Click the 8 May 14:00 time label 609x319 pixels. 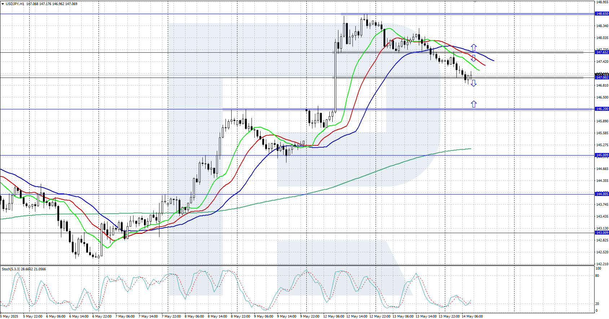(217, 316)
